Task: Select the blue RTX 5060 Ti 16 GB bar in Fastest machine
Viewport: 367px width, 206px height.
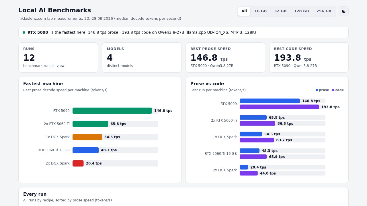Action: (x=85, y=150)
